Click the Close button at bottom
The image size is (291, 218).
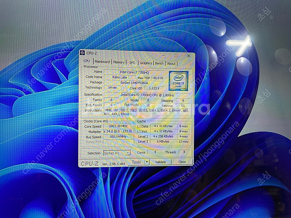pos(182,162)
